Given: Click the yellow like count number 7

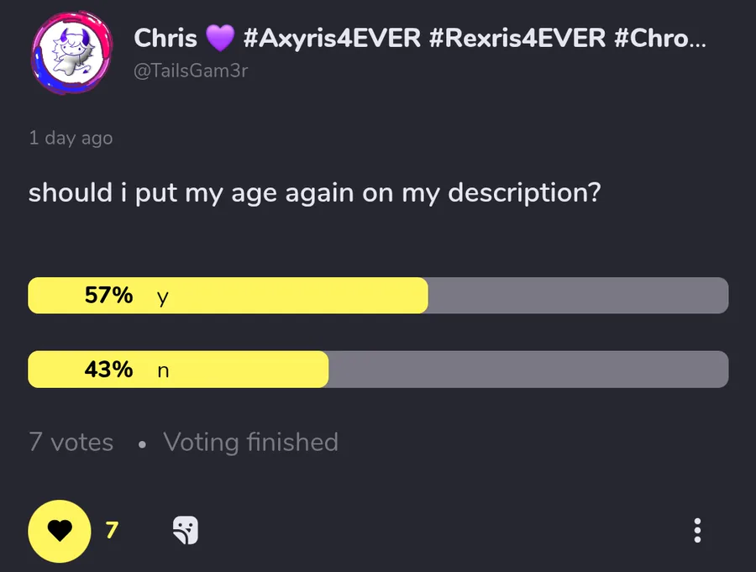Looking at the screenshot, I should tap(112, 531).
